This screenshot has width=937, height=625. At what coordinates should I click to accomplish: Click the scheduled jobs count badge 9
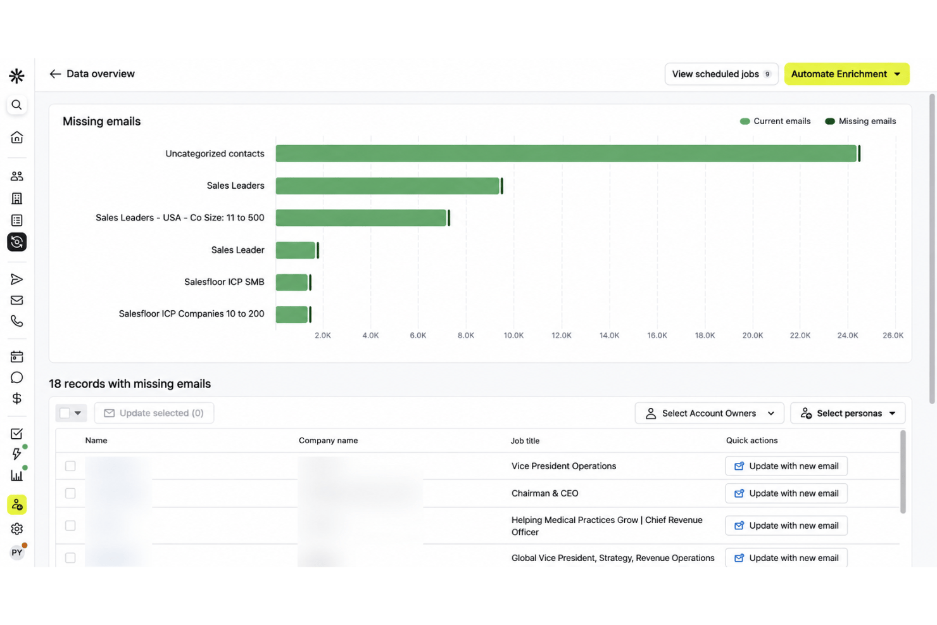coord(767,74)
